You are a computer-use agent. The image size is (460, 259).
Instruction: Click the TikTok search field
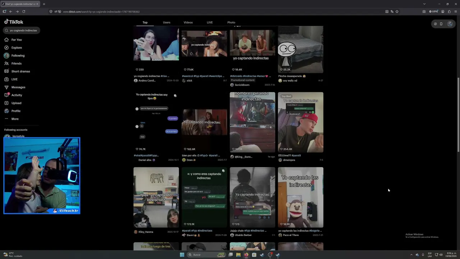click(22, 30)
